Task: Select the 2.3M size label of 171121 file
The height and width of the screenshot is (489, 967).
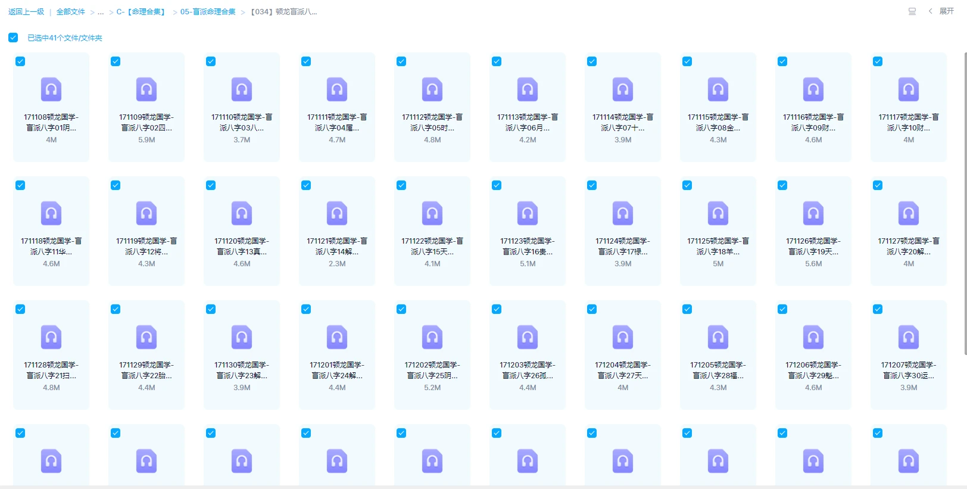Action: (337, 263)
